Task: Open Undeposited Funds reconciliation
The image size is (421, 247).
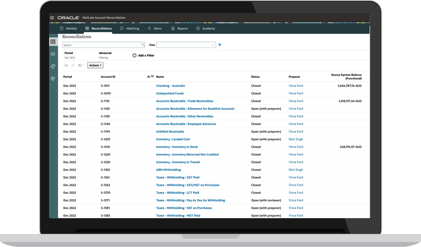Action: [170, 93]
